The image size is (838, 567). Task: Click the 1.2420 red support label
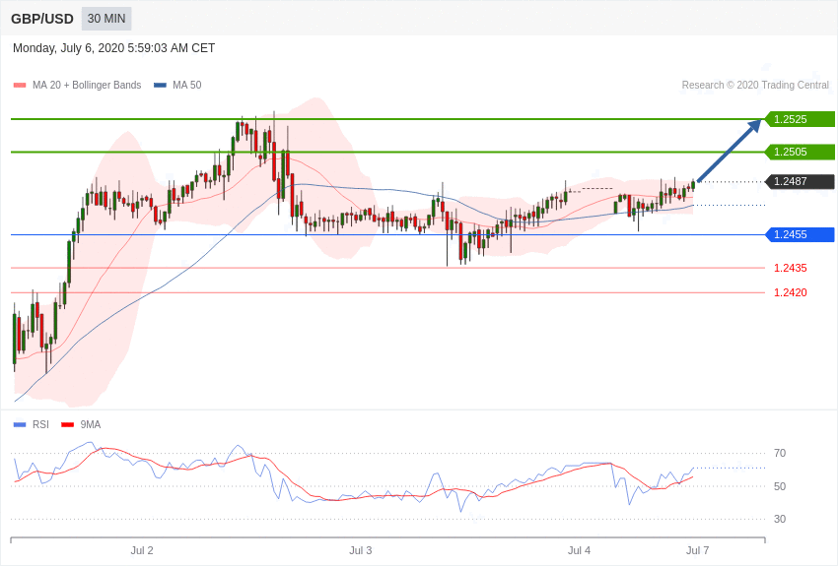click(x=791, y=292)
